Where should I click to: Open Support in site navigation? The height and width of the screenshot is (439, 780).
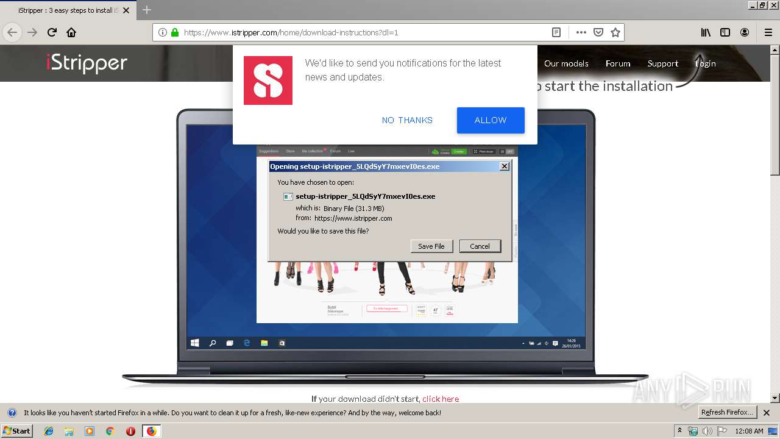[x=663, y=63]
